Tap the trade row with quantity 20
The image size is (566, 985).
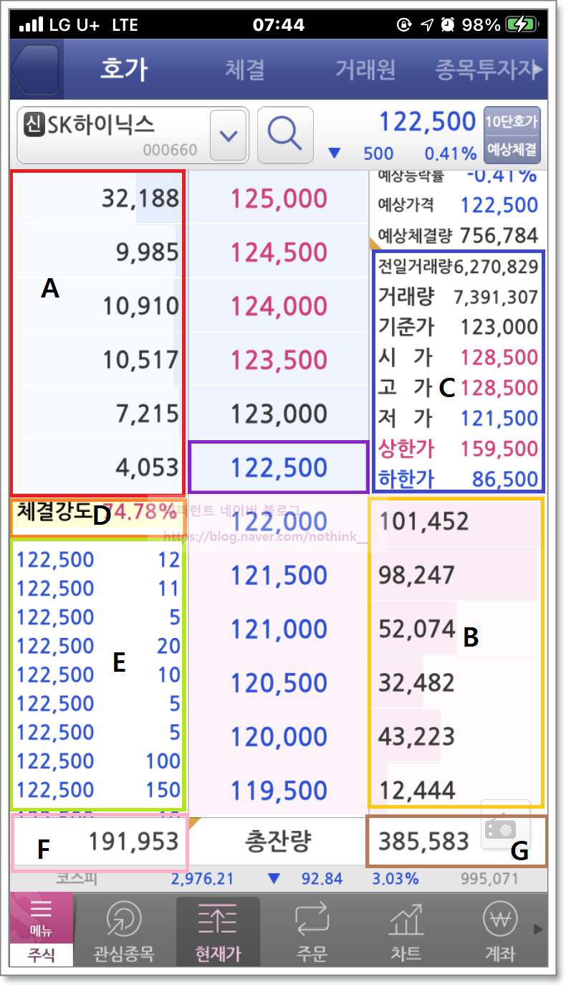[x=98, y=646]
